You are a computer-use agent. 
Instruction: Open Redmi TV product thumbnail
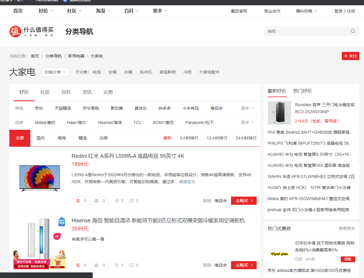[x=40, y=178]
